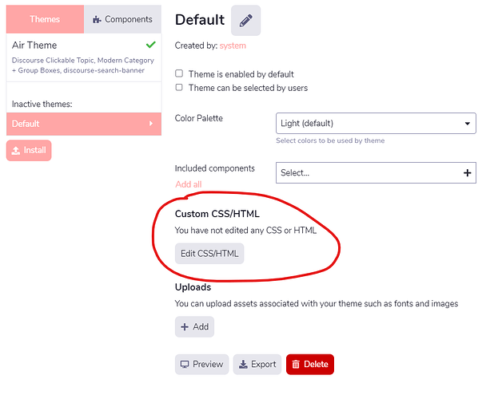Check 'Theme can be selected by users'

179,88
